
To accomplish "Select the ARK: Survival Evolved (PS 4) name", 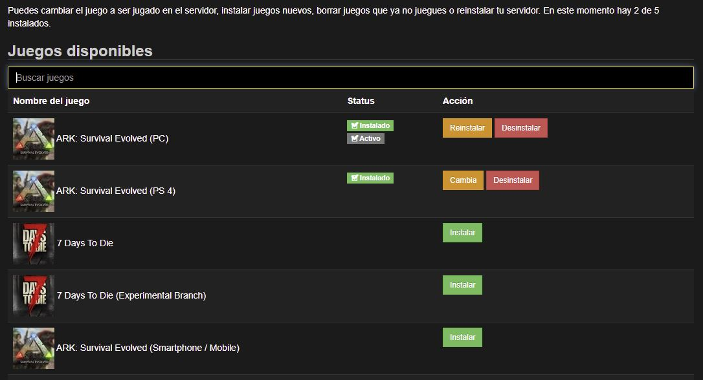I will (x=116, y=191).
